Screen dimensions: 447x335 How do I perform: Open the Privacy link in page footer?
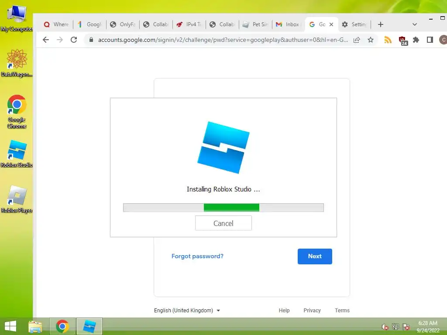tap(312, 310)
